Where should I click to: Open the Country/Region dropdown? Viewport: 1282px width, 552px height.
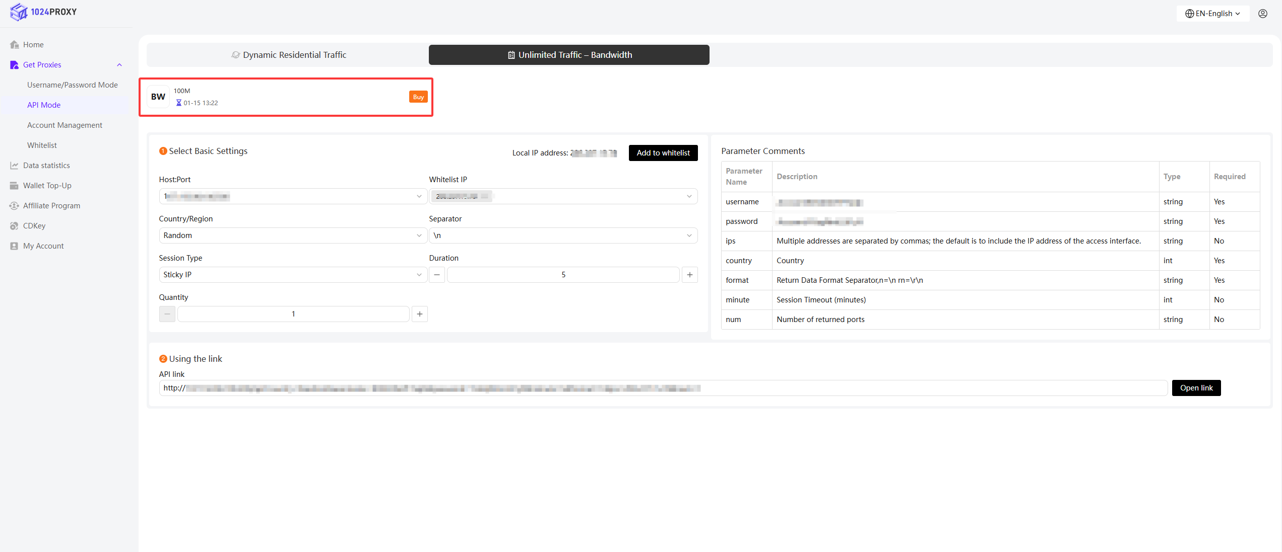click(292, 235)
